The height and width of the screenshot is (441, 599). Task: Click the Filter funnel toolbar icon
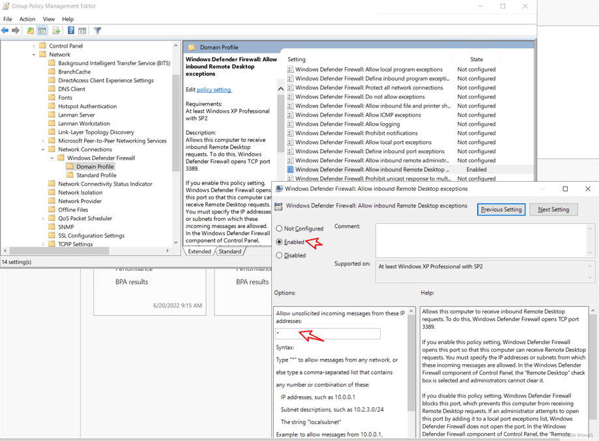97,31
